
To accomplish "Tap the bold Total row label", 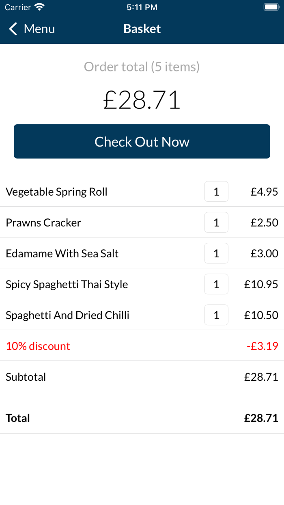I will point(18,418).
